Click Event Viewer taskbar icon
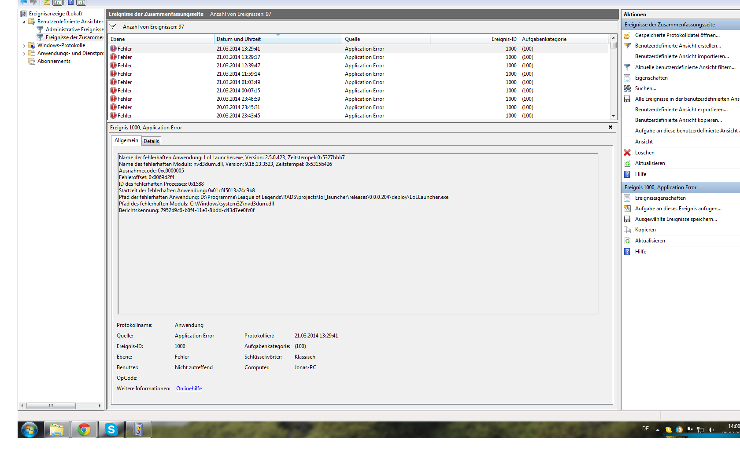 [138, 429]
